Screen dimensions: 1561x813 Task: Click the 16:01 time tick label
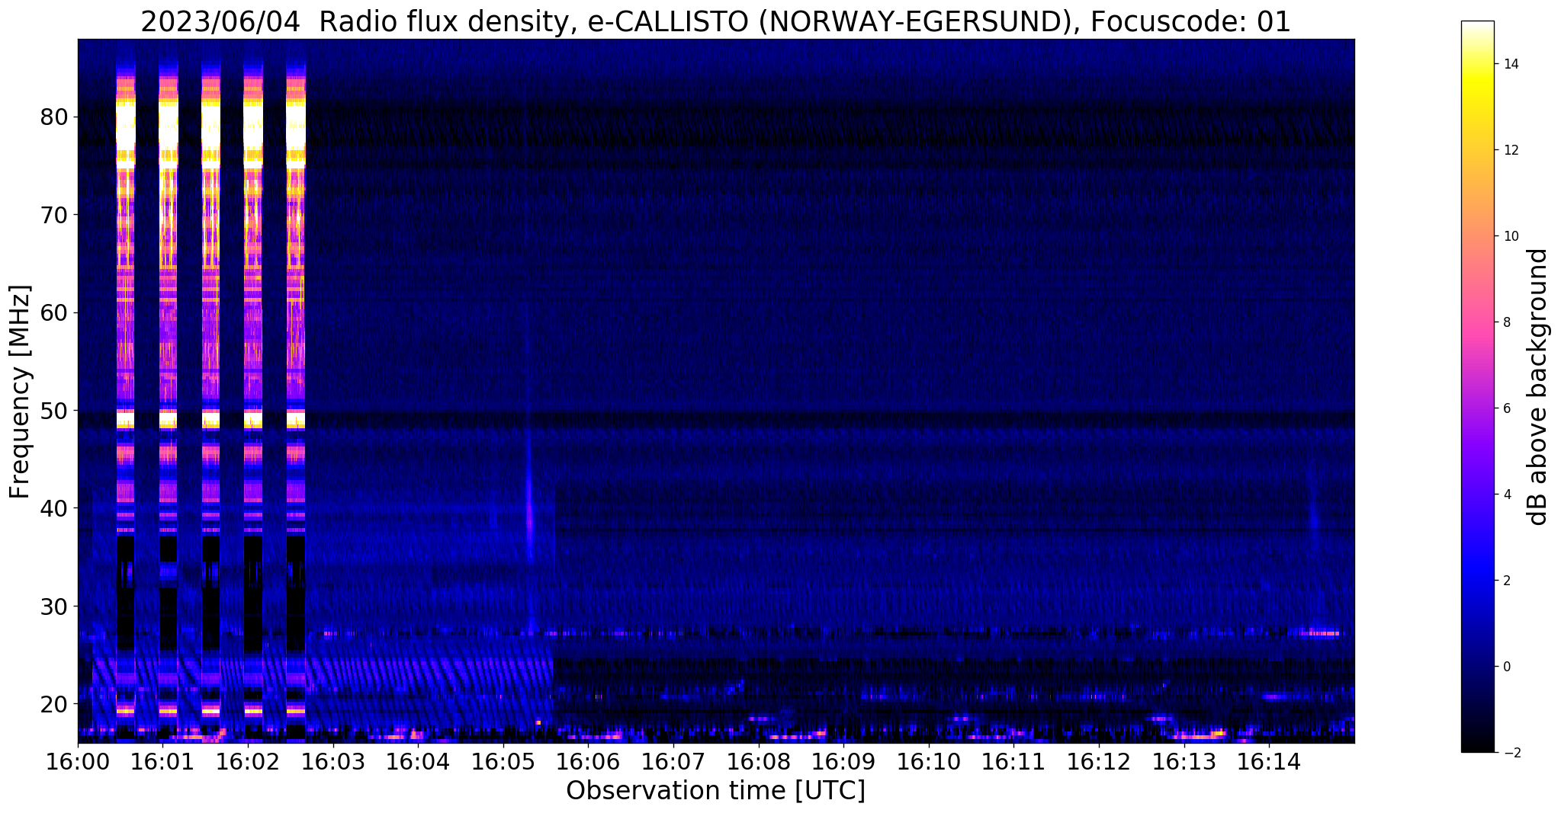pyautogui.click(x=163, y=761)
